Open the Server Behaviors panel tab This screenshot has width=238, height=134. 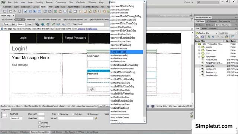point(222,25)
